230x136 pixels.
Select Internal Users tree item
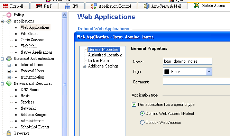click(x=32, y=65)
